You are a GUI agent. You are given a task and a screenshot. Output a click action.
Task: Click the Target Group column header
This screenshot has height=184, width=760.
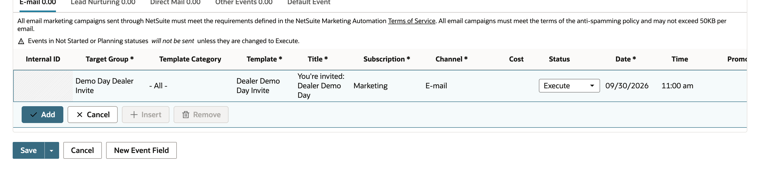110,59
